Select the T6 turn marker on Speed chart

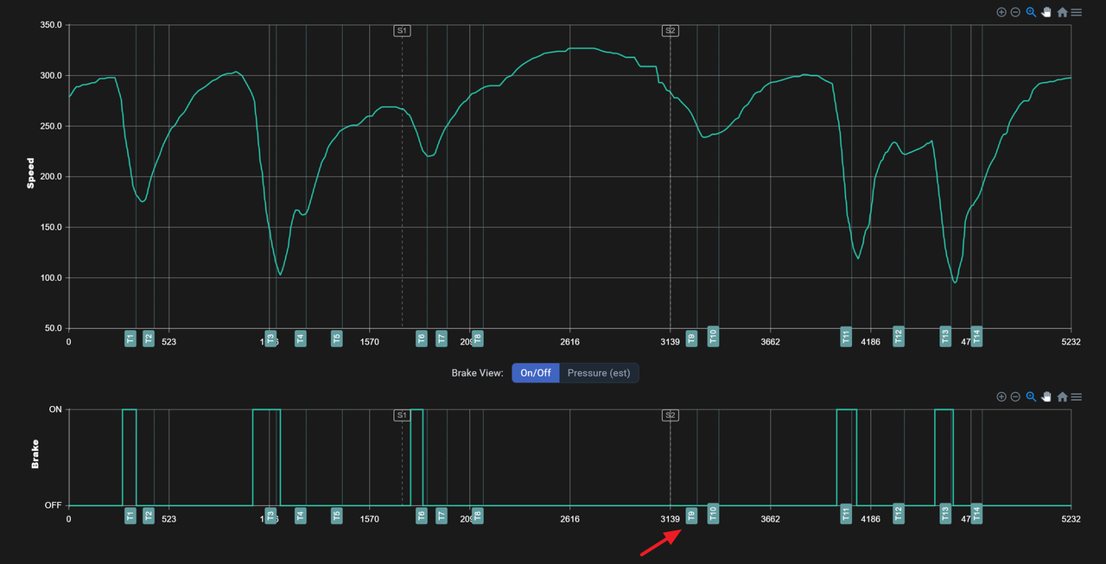click(422, 338)
